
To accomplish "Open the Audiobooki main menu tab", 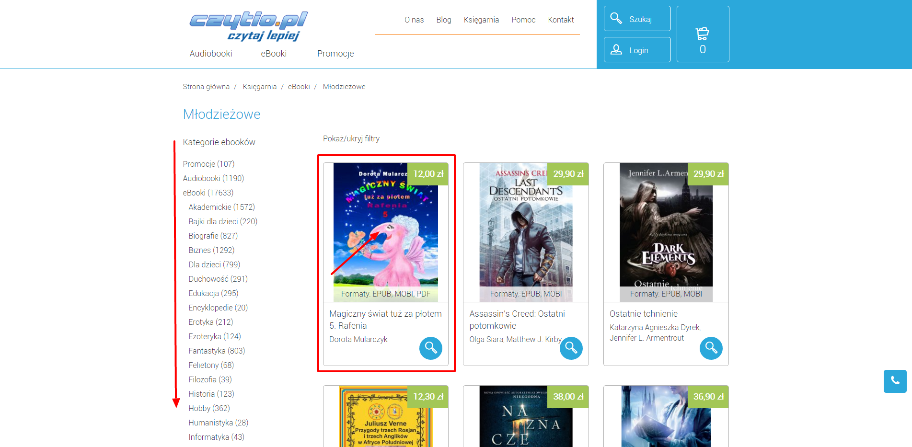I will pos(211,53).
